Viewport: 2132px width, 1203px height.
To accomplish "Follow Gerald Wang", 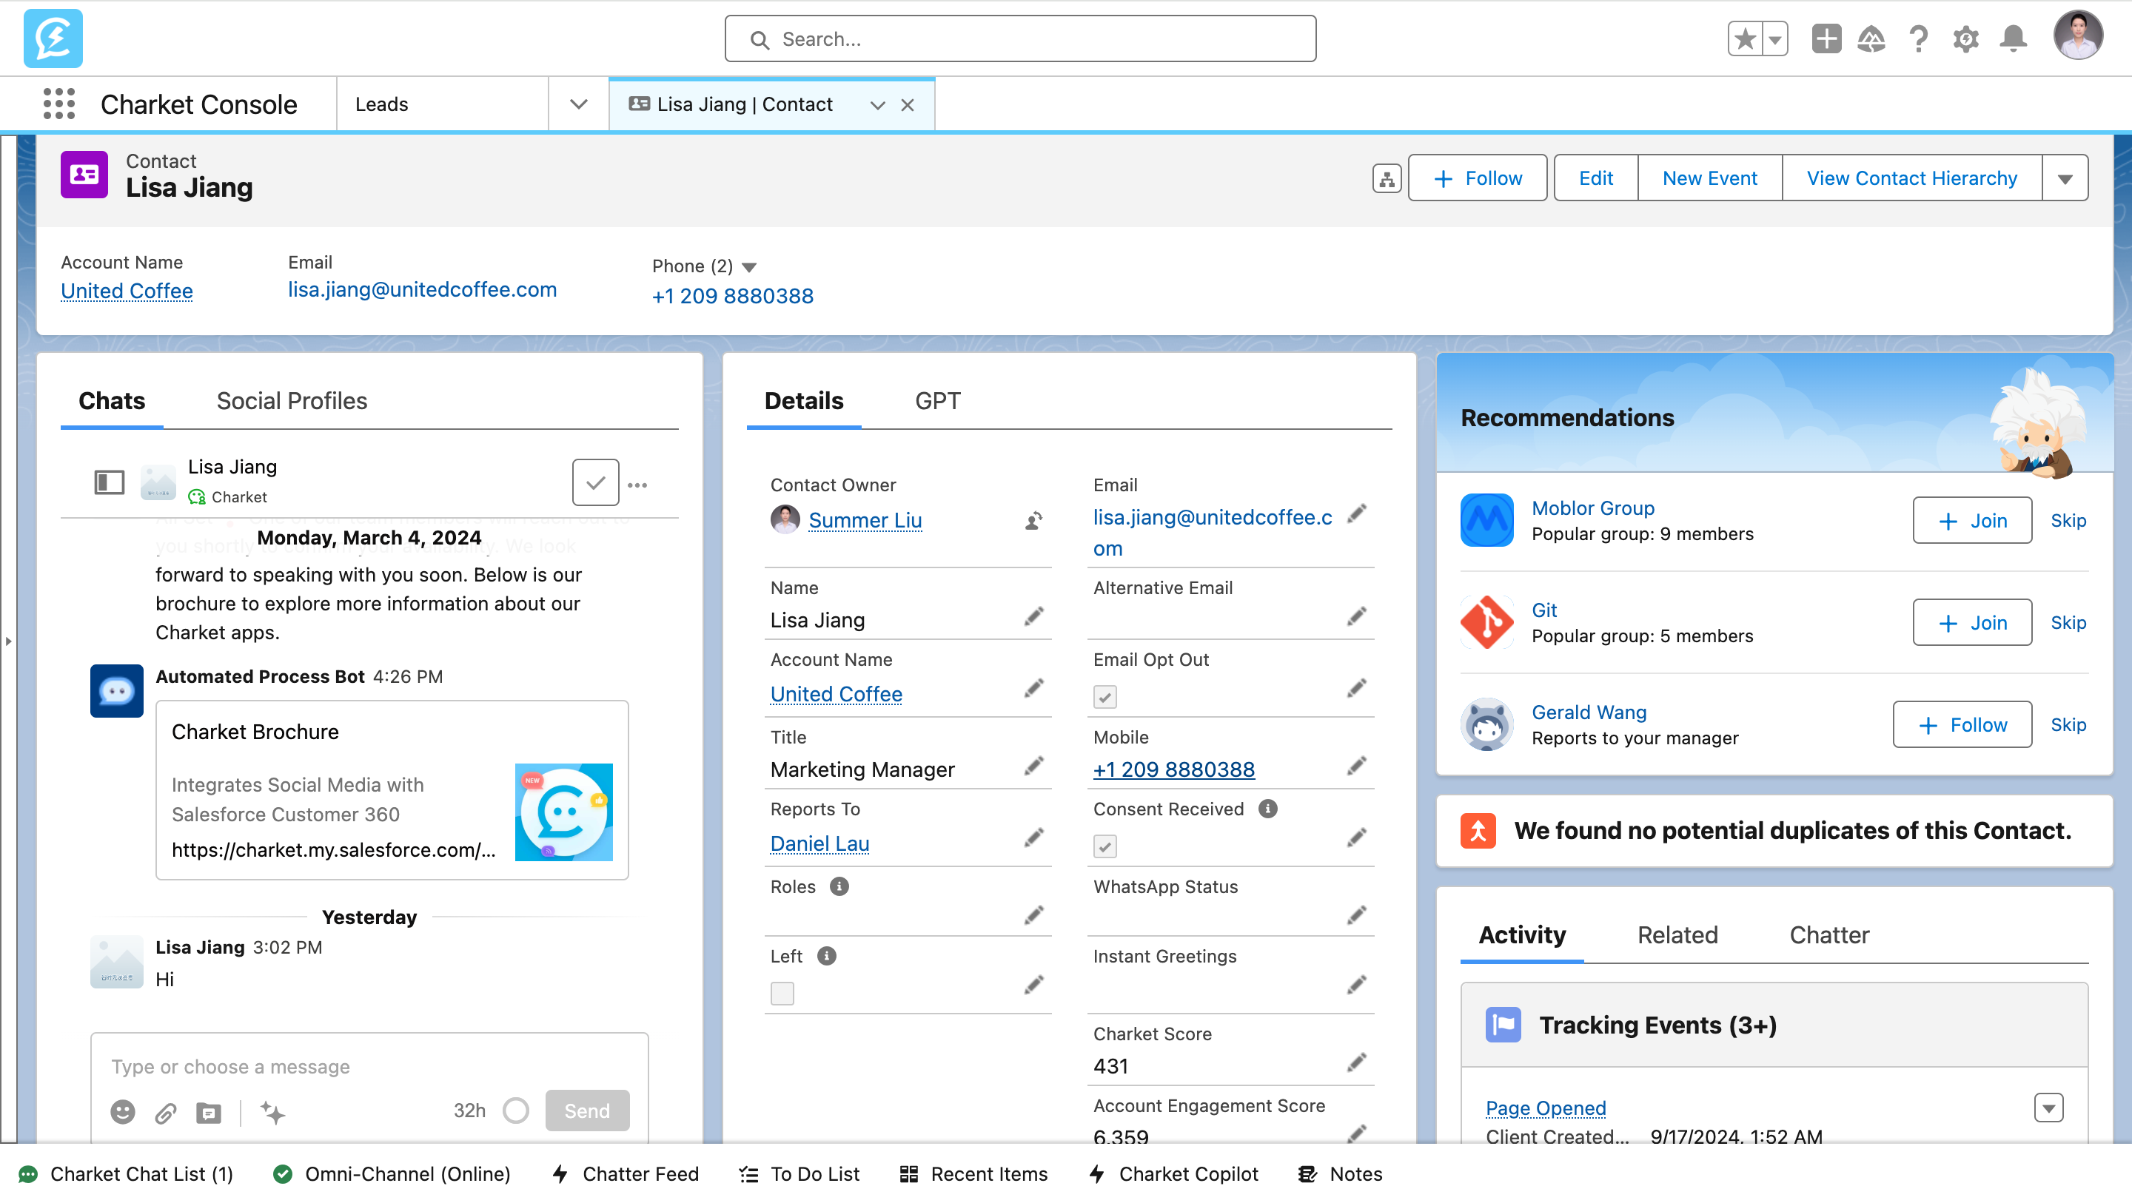I will tap(1962, 724).
